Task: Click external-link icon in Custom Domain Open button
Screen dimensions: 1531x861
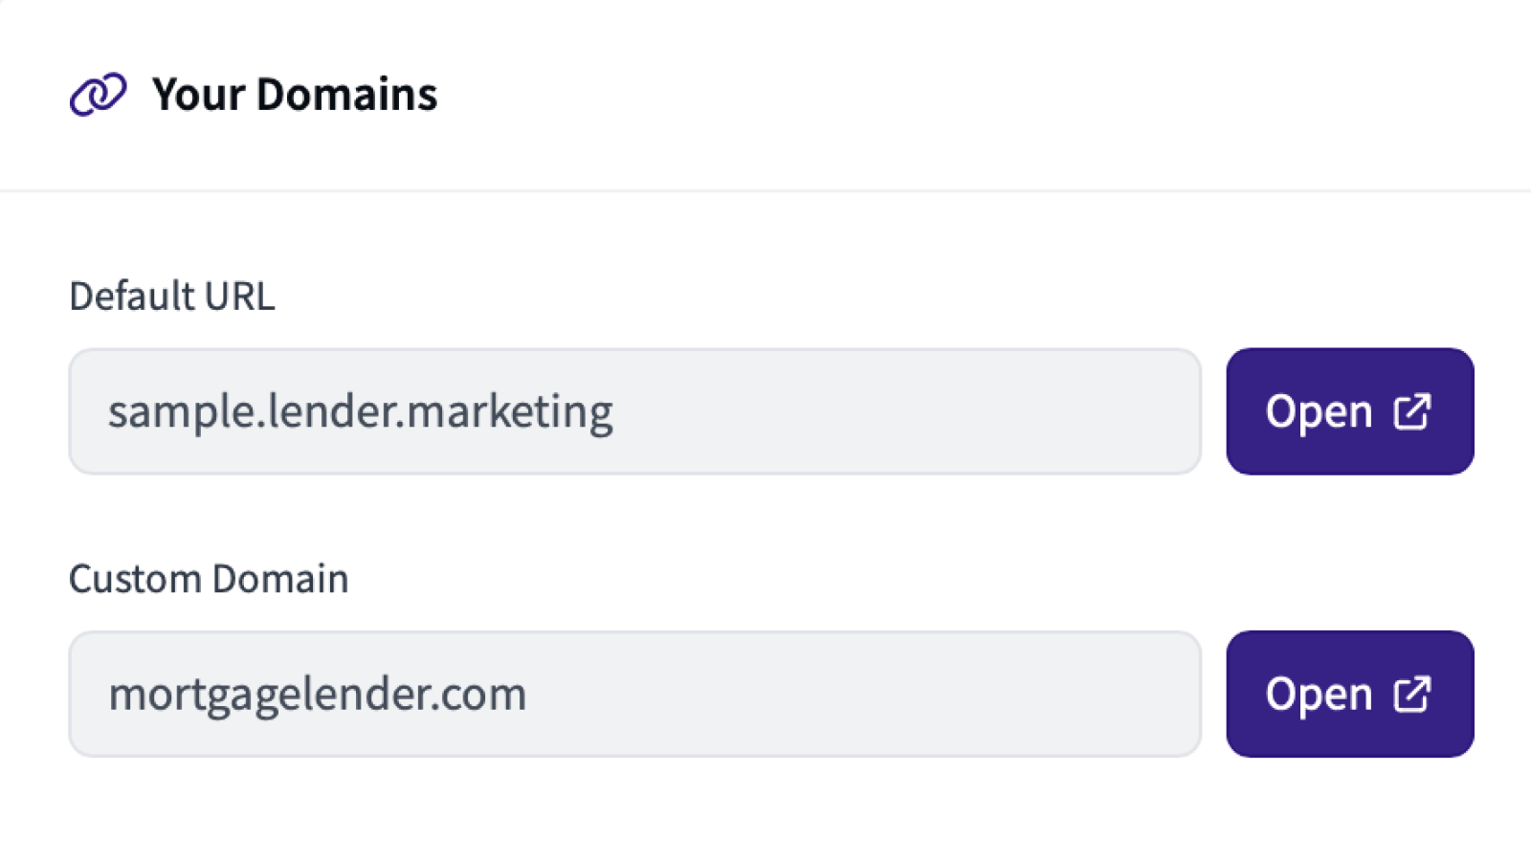Action: 1411,695
